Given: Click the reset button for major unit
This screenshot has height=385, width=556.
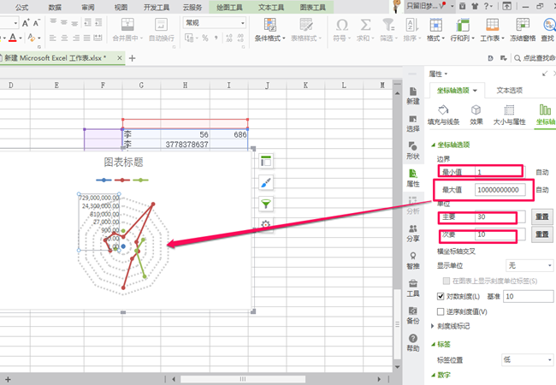Looking at the screenshot, I should pyautogui.click(x=541, y=216).
